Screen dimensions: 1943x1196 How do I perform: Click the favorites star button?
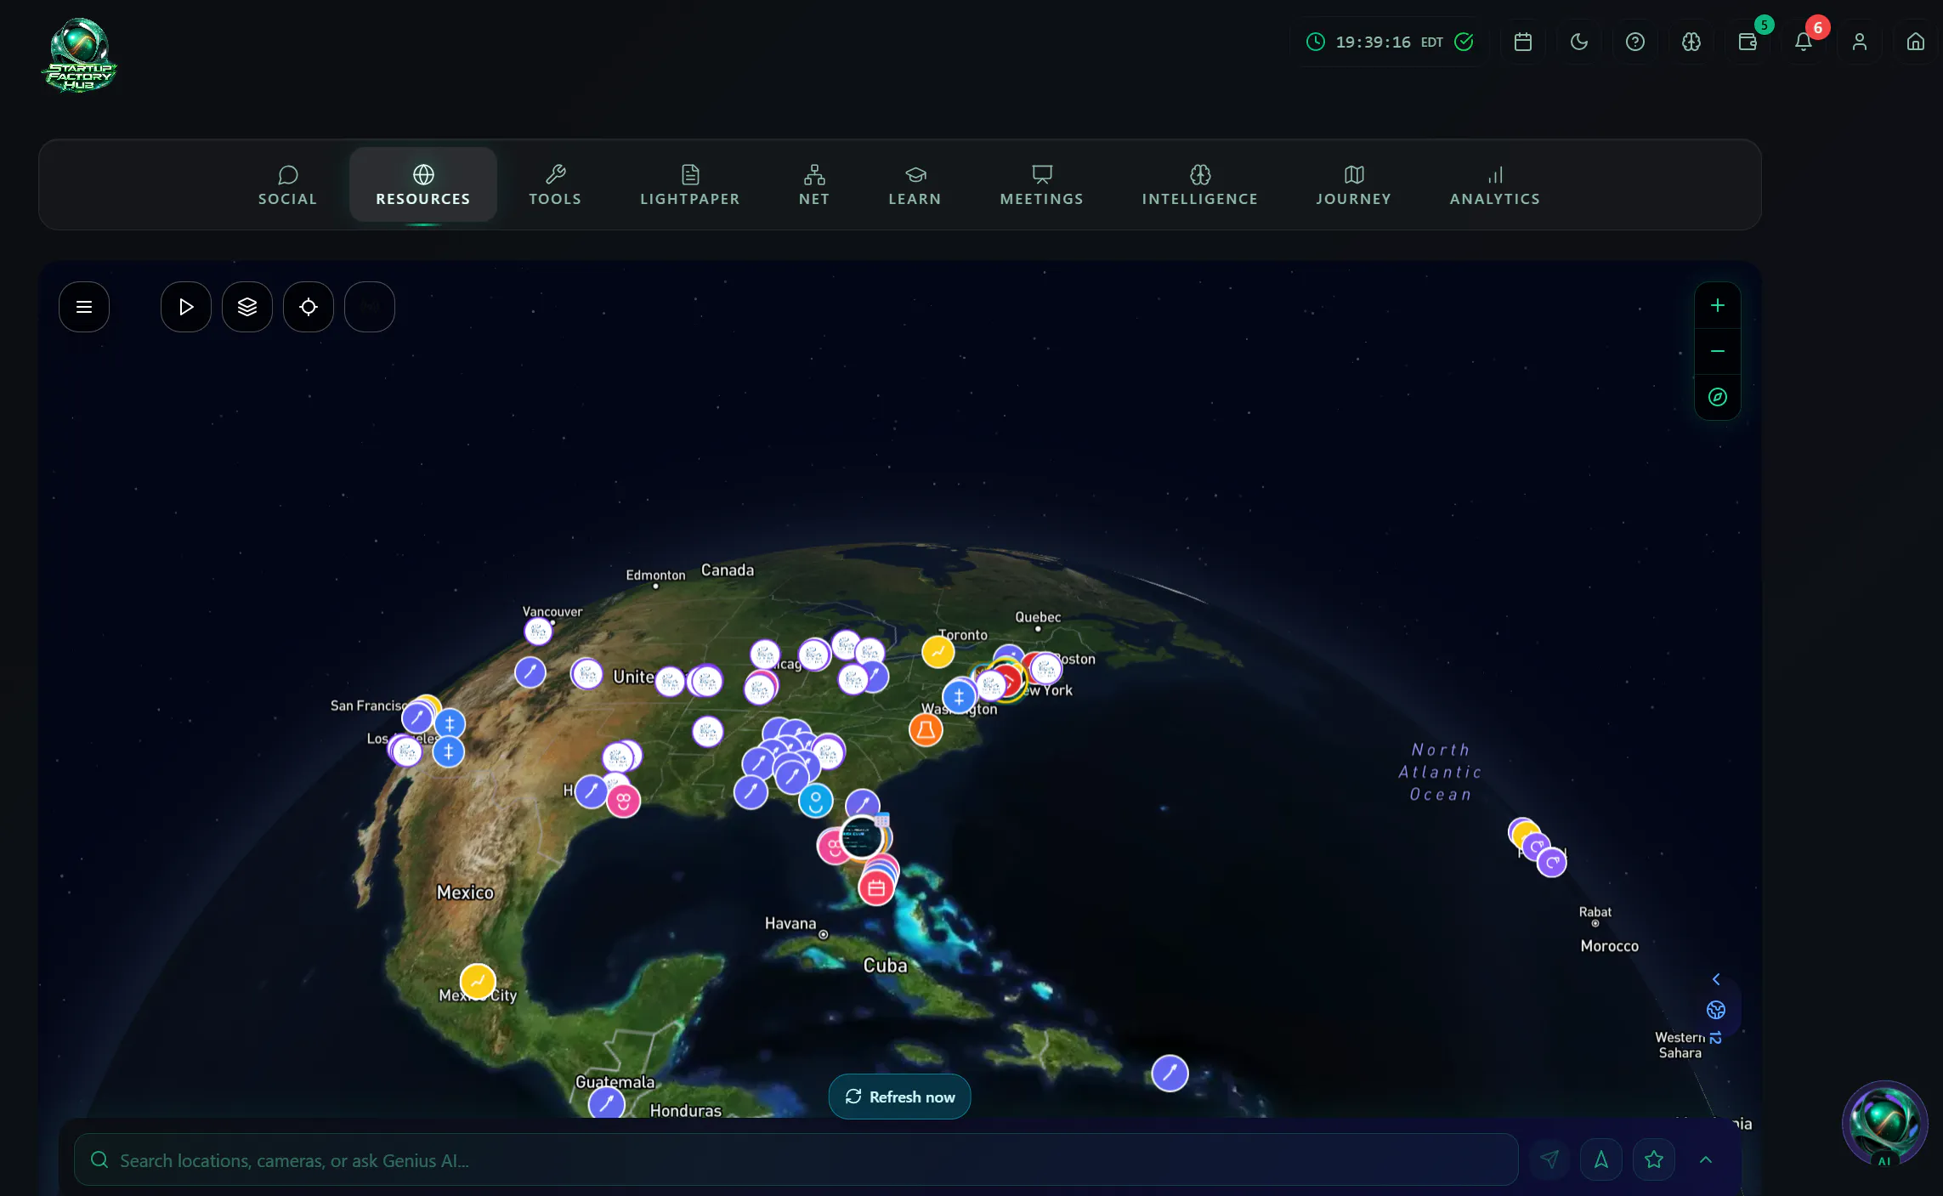[1654, 1159]
